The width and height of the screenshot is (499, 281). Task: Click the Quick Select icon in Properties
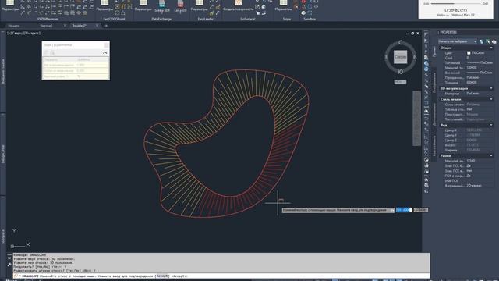point(482,41)
